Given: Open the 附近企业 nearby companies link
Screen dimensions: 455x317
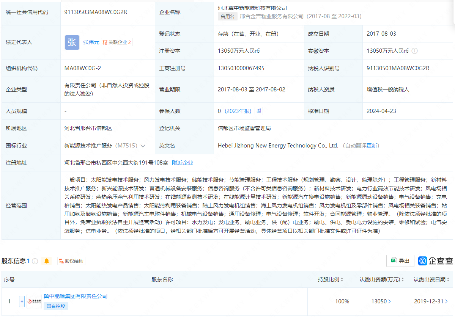Looking at the screenshot, I should pos(183,163).
